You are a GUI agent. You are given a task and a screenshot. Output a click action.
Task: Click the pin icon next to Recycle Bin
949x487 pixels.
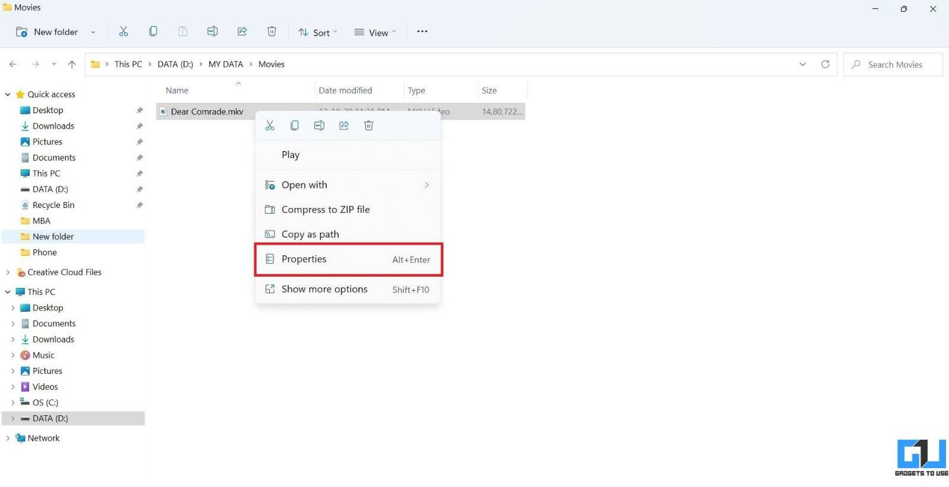pos(139,205)
